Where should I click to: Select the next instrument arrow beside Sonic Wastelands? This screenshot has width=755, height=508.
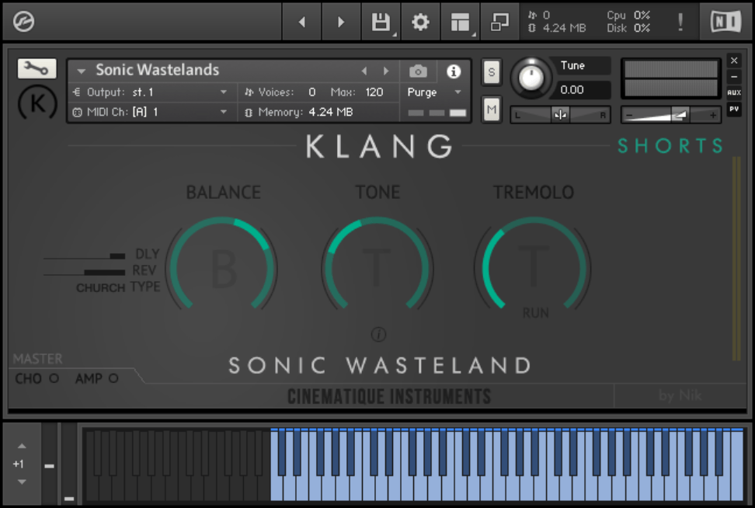386,71
